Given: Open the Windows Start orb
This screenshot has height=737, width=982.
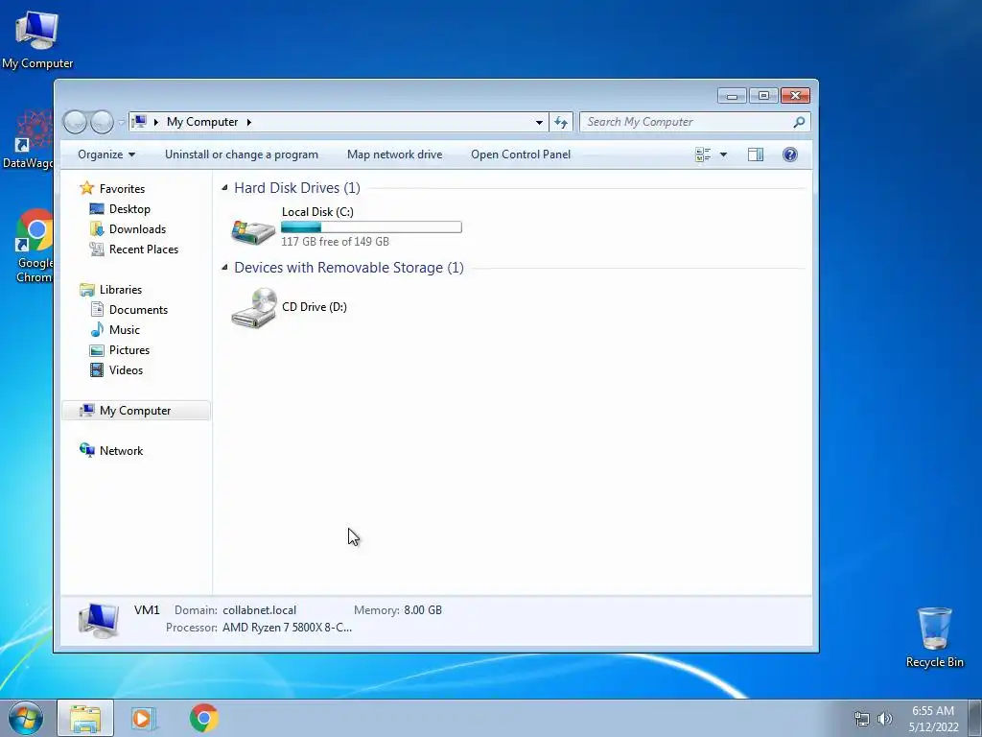Looking at the screenshot, I should 26,718.
